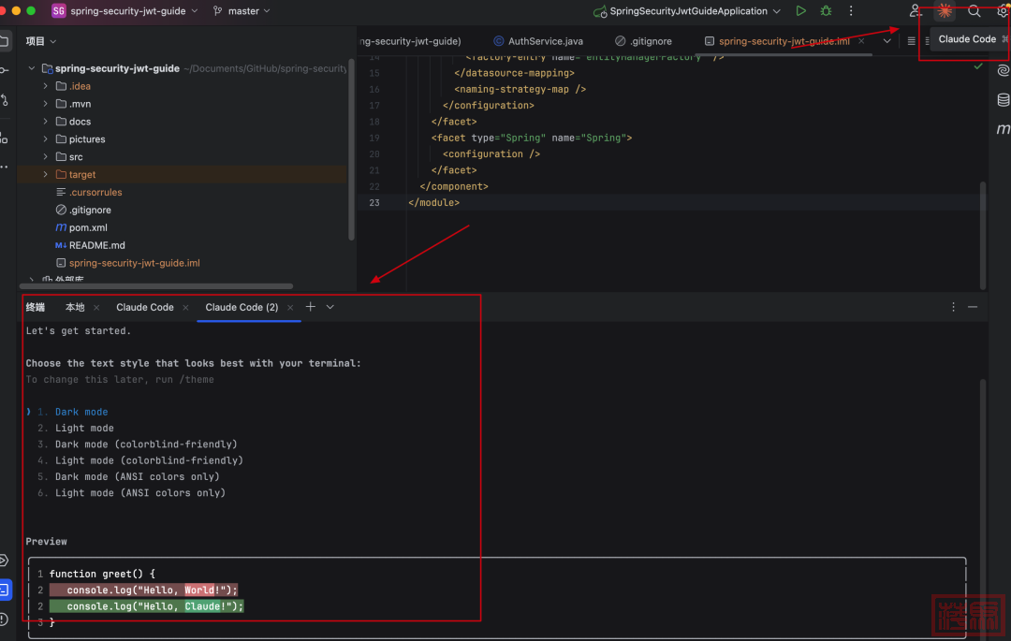Viewport: 1011px width, 641px height.
Task: Click the editor vertical scrollbar
Action: pos(983,235)
